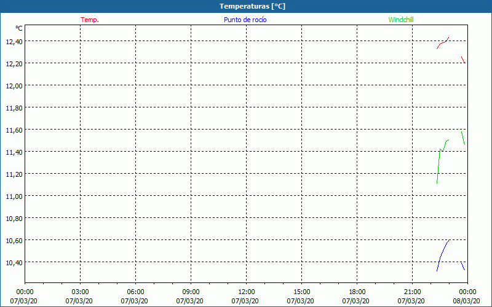Click the rising blue dew point curve

(x=443, y=255)
